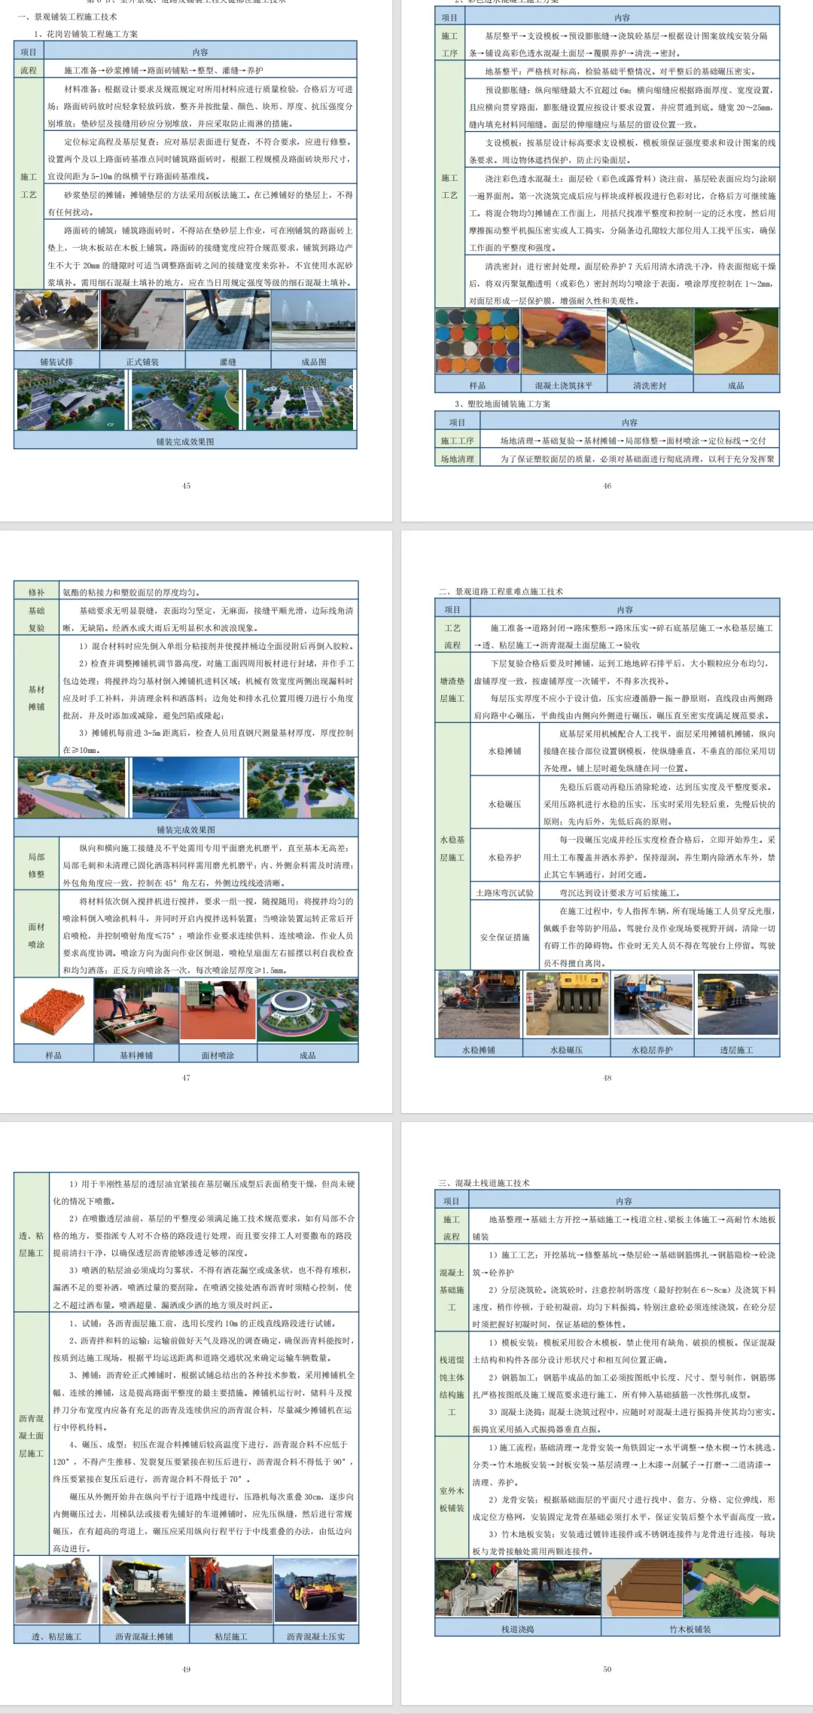This screenshot has height=1714, width=813.
Task: Click the 基材摊铺 row label on page 47
Action: pyautogui.click(x=36, y=697)
